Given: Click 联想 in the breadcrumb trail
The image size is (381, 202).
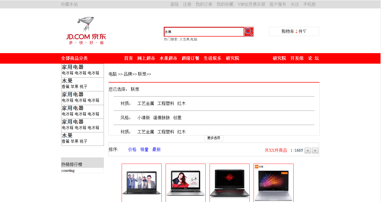Looking at the screenshot, I should pyautogui.click(x=142, y=74).
